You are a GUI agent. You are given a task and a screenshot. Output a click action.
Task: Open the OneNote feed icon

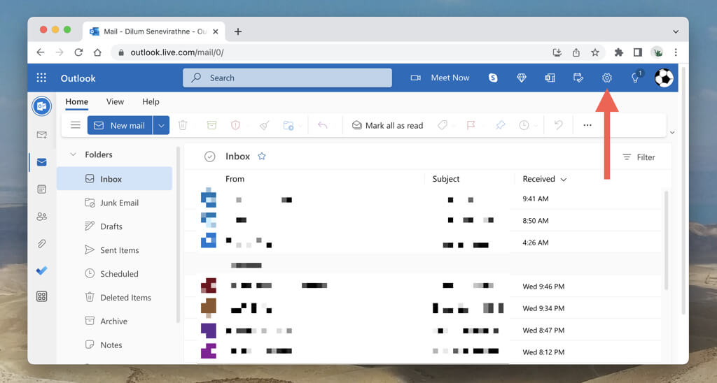pyautogui.click(x=550, y=78)
